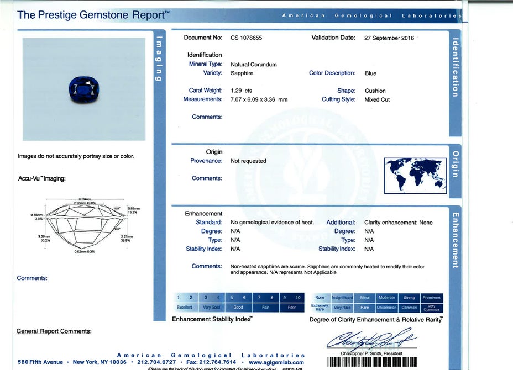Click the validation date 27 September 2016
The width and height of the screenshot is (513, 370).
(389, 38)
